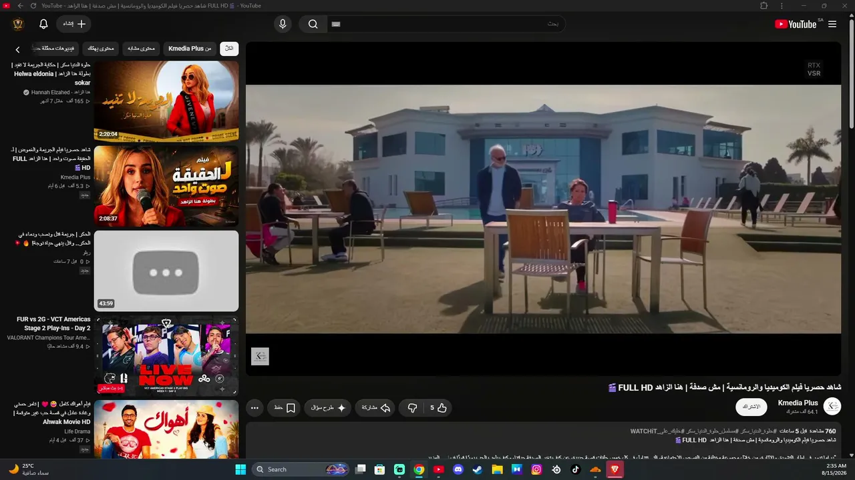
Task: Click the channel watermark in the player
Action: [260, 356]
